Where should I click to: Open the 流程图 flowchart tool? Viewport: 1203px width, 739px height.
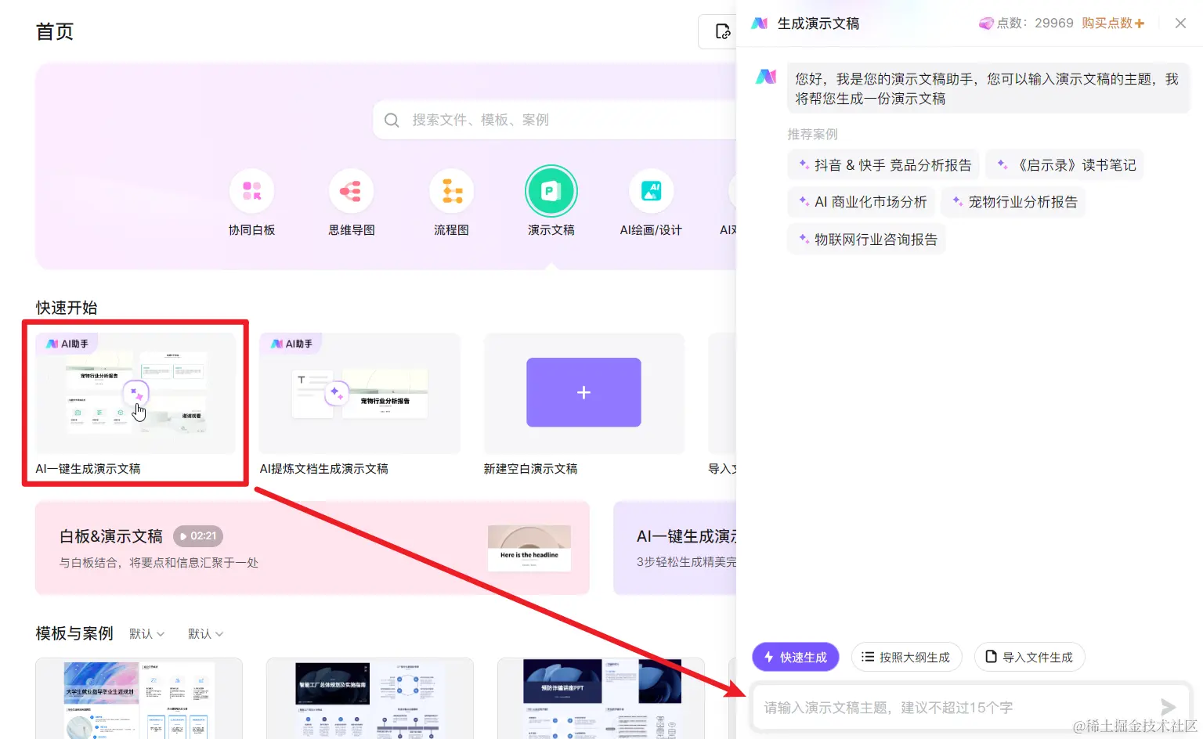(450, 190)
